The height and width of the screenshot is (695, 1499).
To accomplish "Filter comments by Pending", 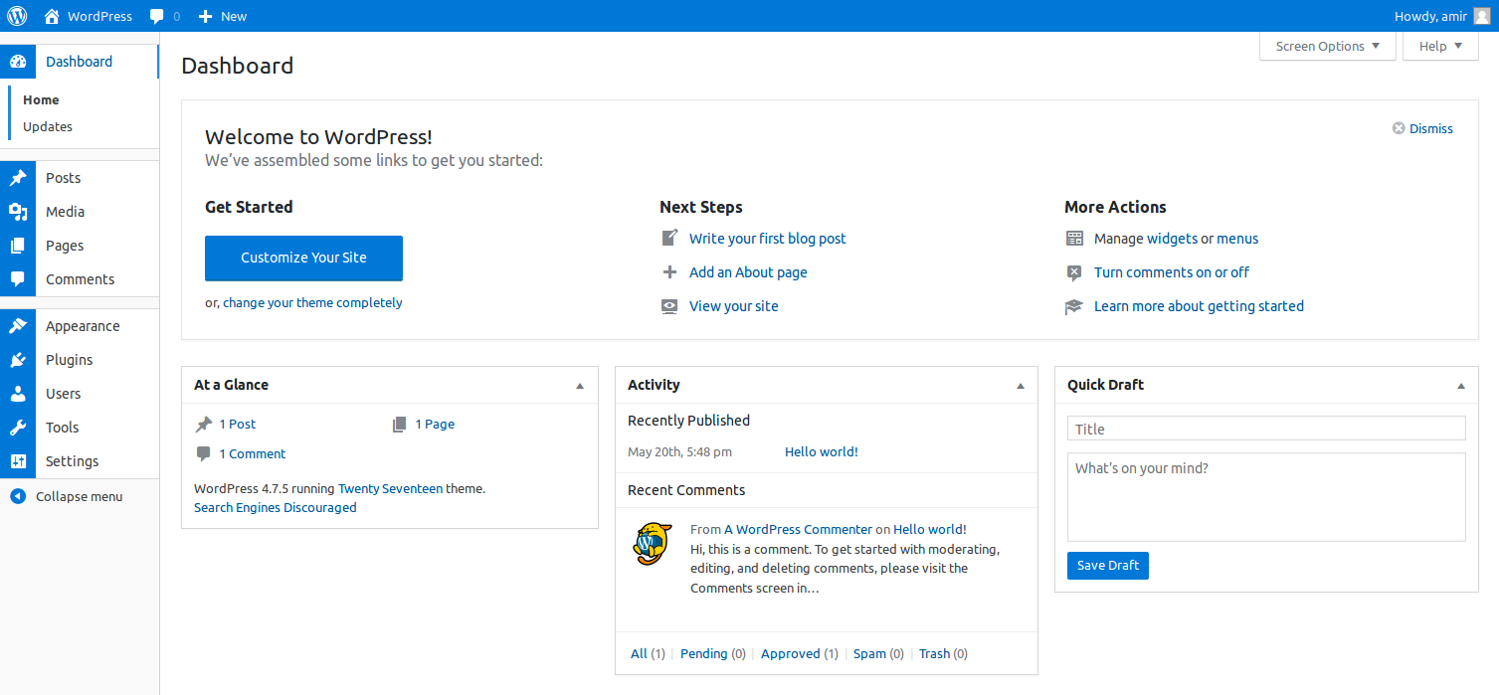I will (704, 653).
